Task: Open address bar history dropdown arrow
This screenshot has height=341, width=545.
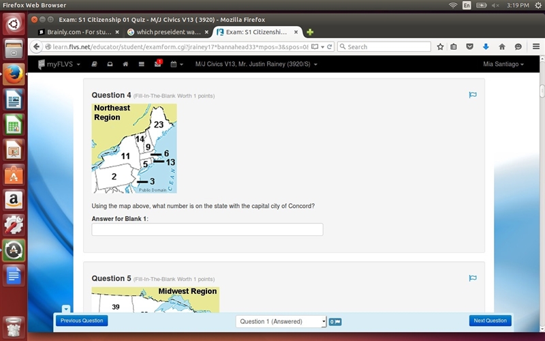Action: click(322, 46)
